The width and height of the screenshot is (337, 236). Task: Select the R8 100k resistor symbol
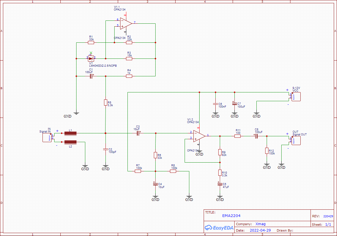click(173, 171)
